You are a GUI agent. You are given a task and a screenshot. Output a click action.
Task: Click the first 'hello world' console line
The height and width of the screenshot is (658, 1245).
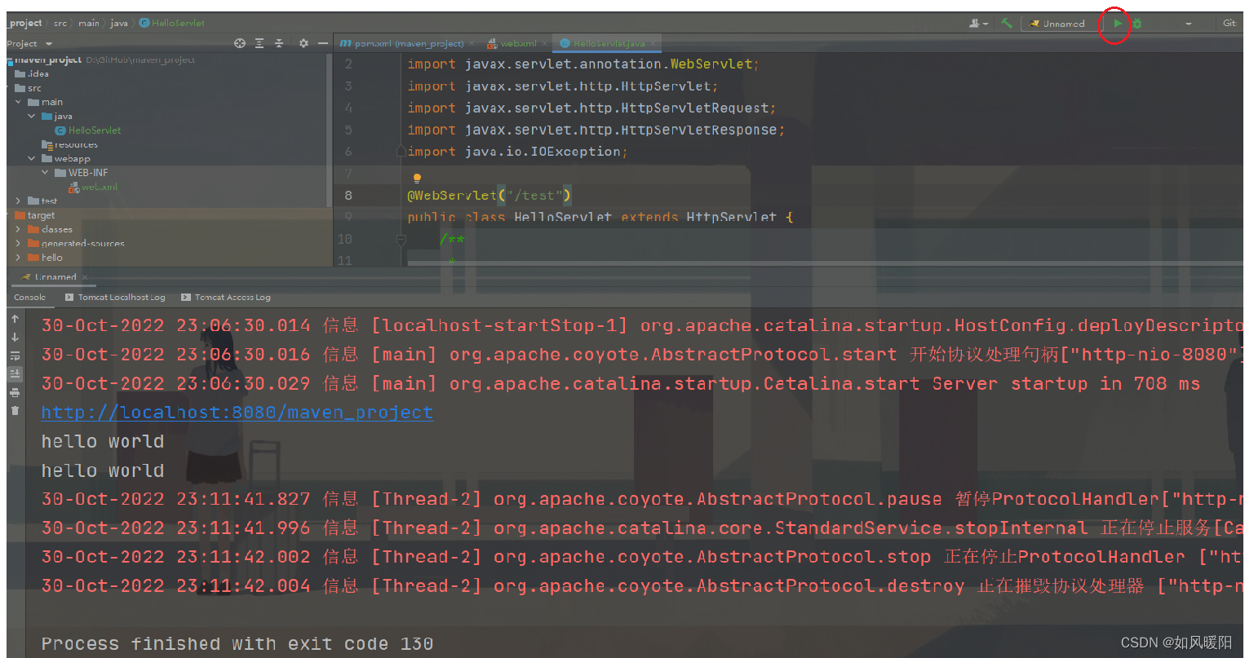click(x=103, y=441)
